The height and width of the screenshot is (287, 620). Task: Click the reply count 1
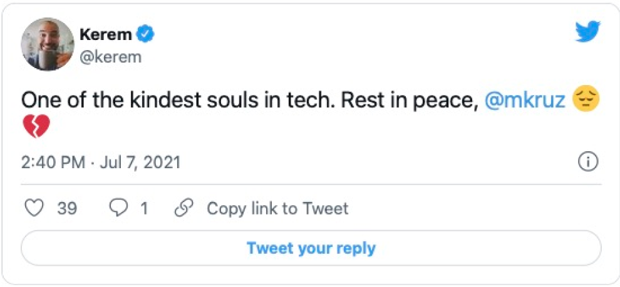[x=144, y=208]
